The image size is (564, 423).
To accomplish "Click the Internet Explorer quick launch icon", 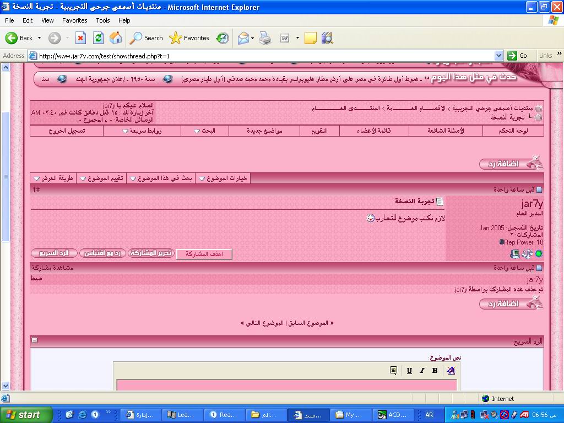I will click(x=83, y=415).
